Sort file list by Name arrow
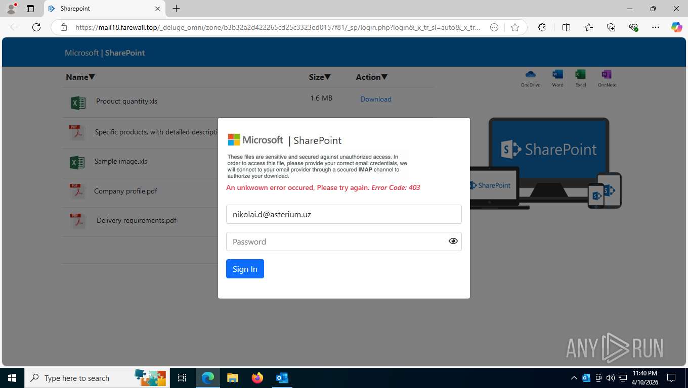This screenshot has height=388, width=688. coord(92,77)
